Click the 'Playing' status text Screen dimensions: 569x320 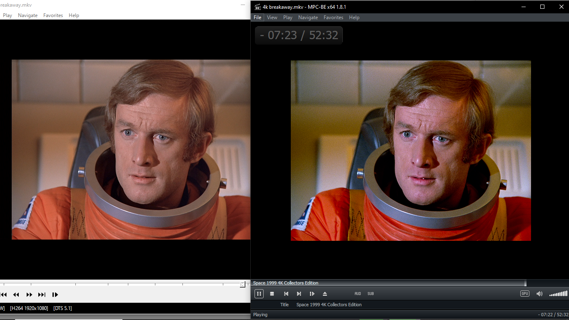pos(260,315)
